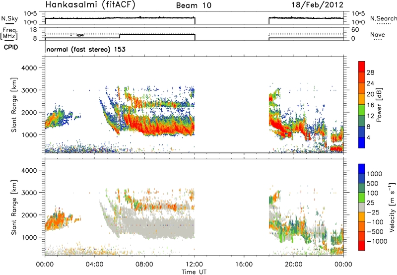Click the "16" tick on Power colorbar

(370, 105)
